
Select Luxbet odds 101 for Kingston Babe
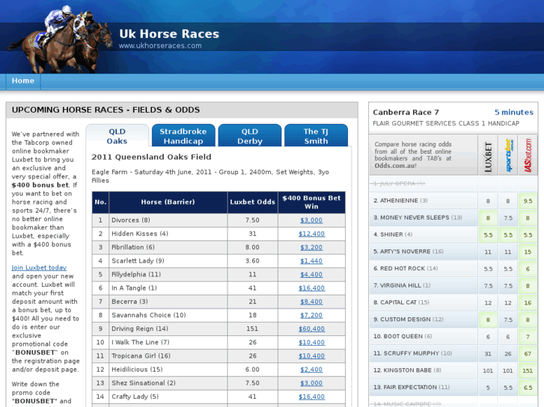[488, 370]
